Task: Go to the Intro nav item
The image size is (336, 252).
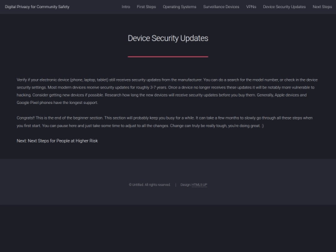Action: click(126, 7)
